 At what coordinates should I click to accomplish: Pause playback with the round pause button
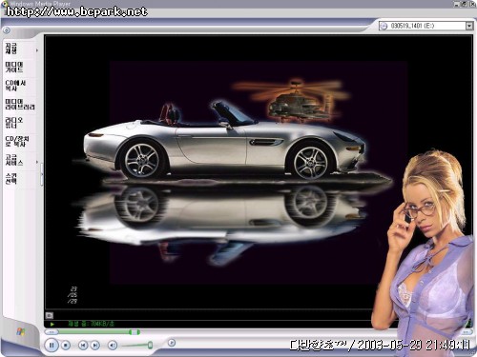(52, 345)
